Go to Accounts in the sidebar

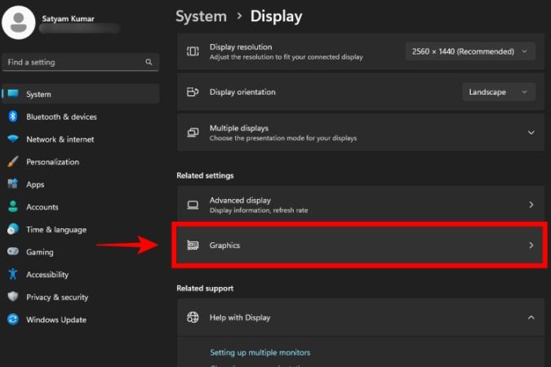42,207
